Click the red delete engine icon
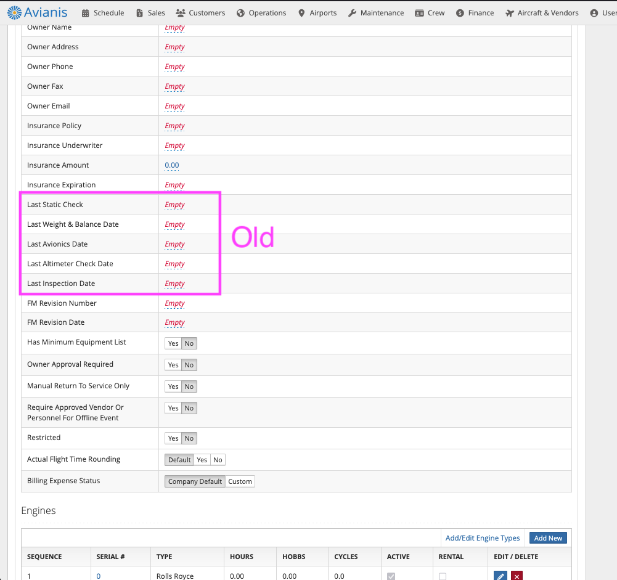 tap(517, 576)
